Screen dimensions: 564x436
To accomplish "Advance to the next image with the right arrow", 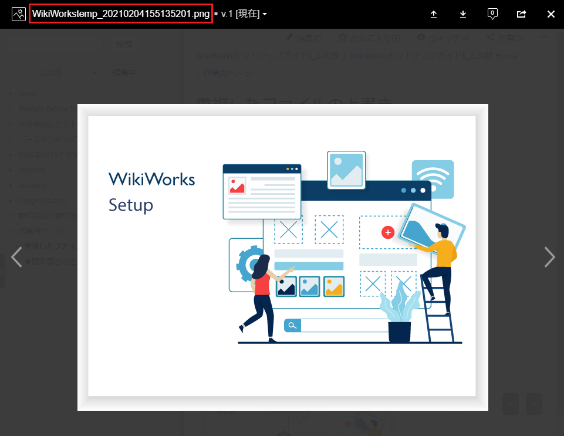I will pyautogui.click(x=549, y=257).
